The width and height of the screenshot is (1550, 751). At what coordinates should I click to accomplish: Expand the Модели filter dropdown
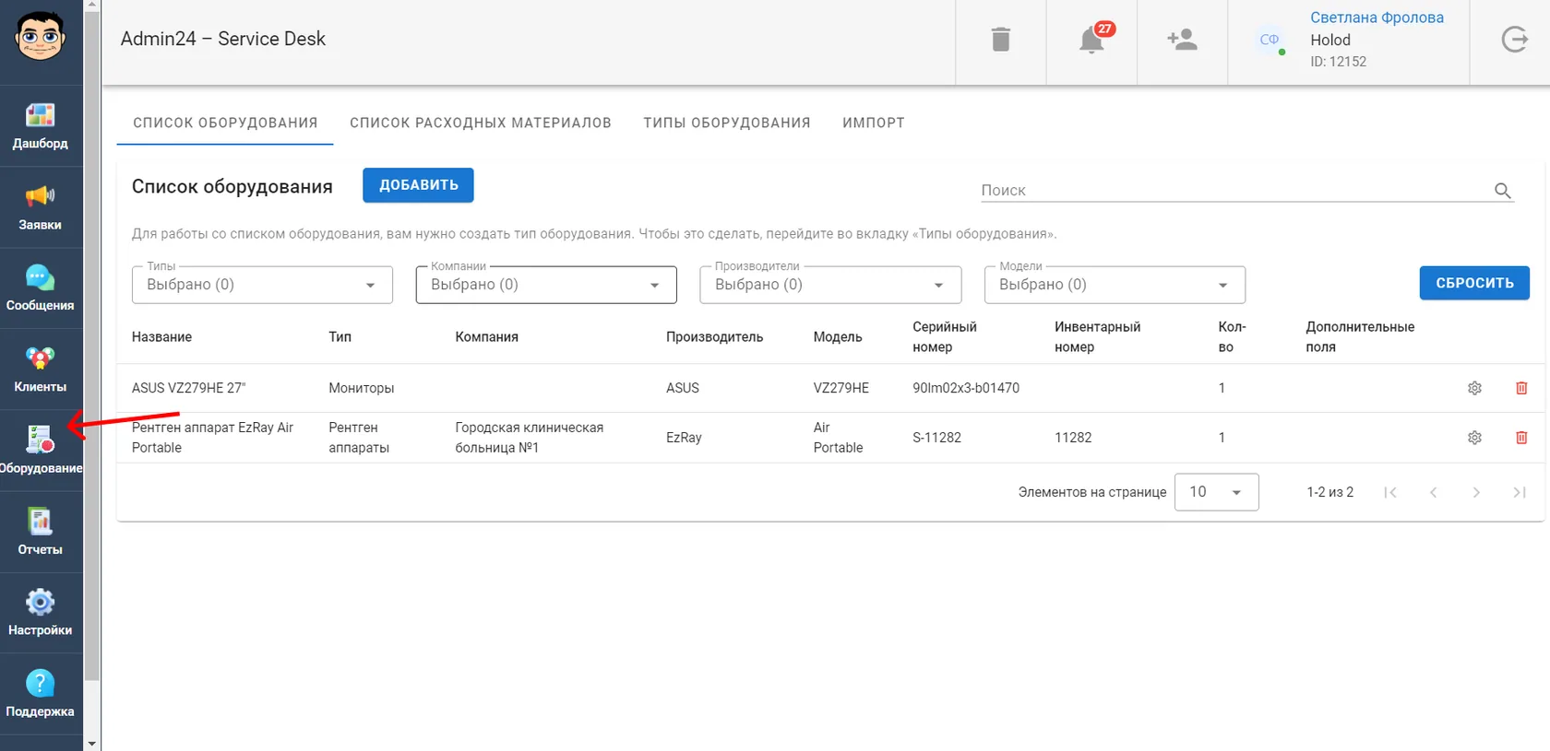[1115, 285]
